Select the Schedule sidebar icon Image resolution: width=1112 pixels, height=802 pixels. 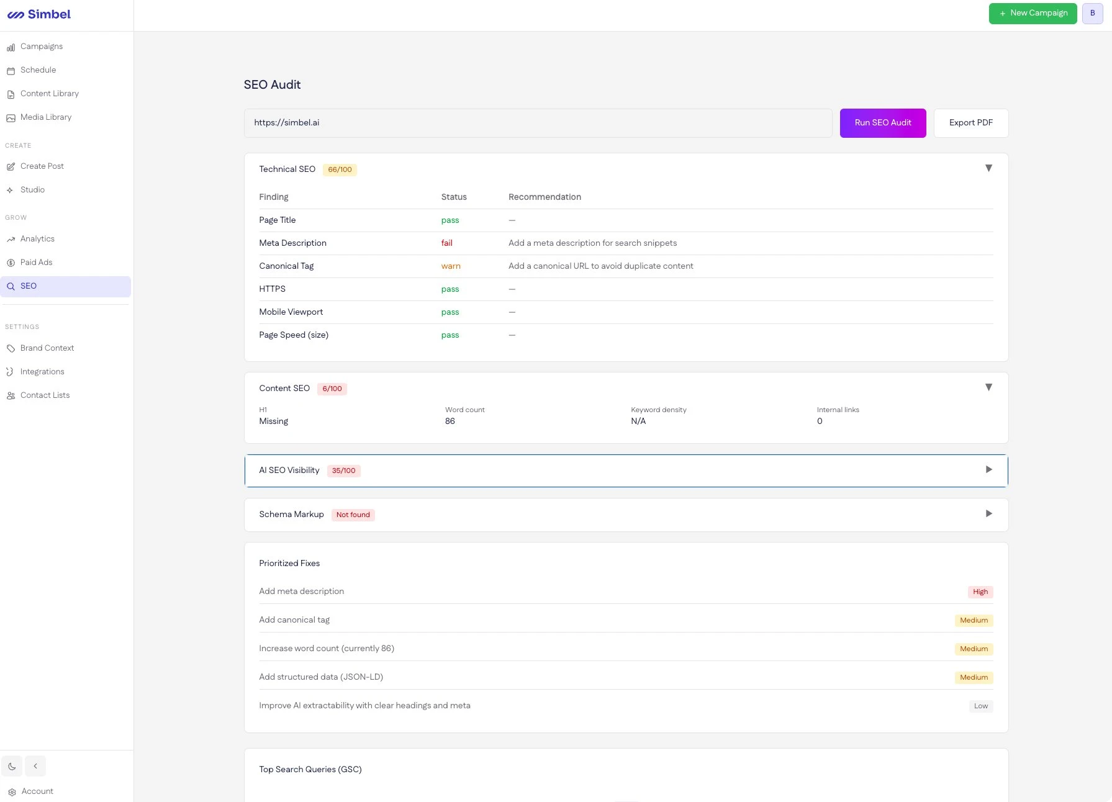pyautogui.click(x=38, y=70)
